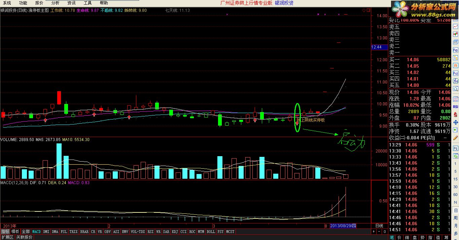Switch to 30-minute period button

tap(456, 186)
